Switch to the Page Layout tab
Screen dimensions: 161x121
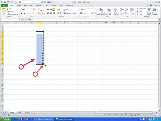[28, 5]
